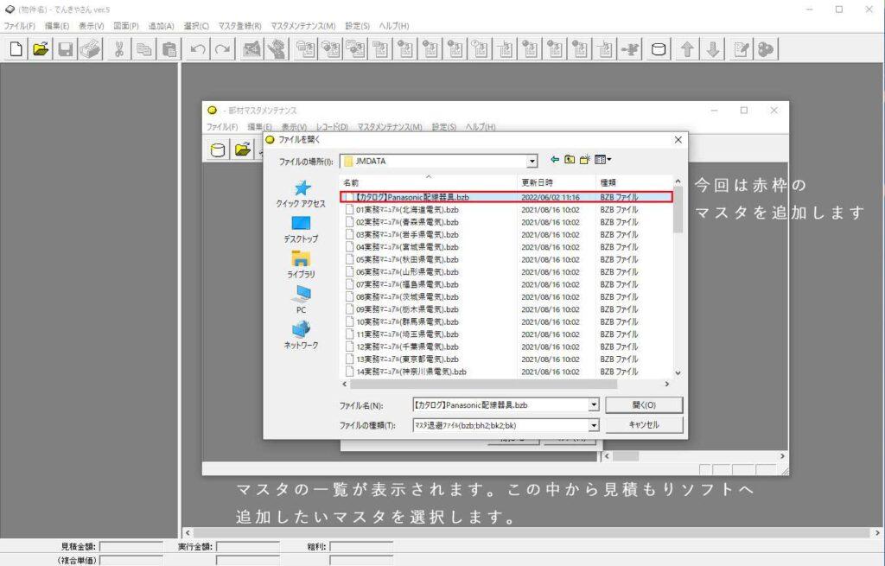Open the JMDATA location dropdown
Image resolution: width=885 pixels, height=566 pixels.
coord(532,161)
